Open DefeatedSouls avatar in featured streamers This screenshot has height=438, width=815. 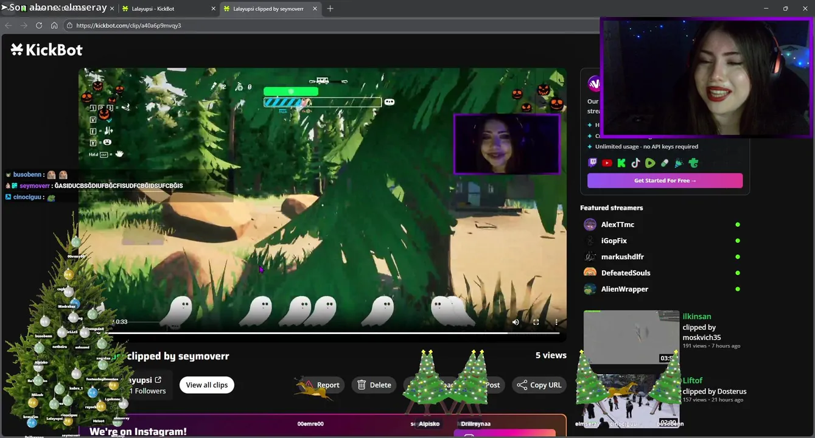click(x=590, y=273)
